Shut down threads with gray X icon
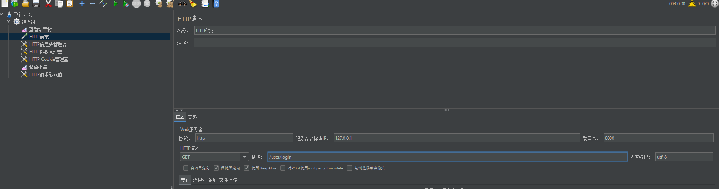Viewport: 719px width, 189px height. coord(147,3)
